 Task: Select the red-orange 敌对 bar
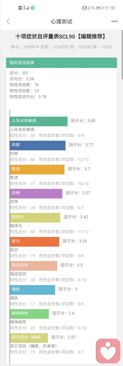point(35,242)
